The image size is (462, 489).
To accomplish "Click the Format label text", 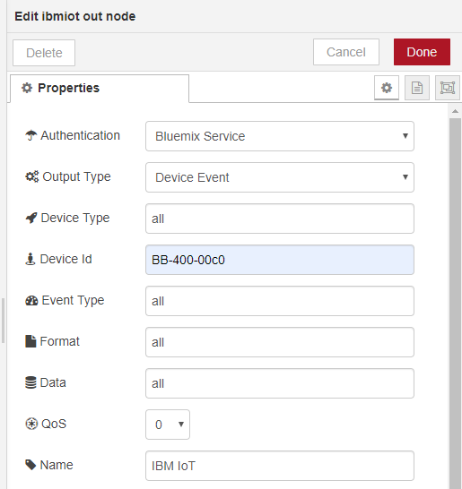I will [x=60, y=341].
